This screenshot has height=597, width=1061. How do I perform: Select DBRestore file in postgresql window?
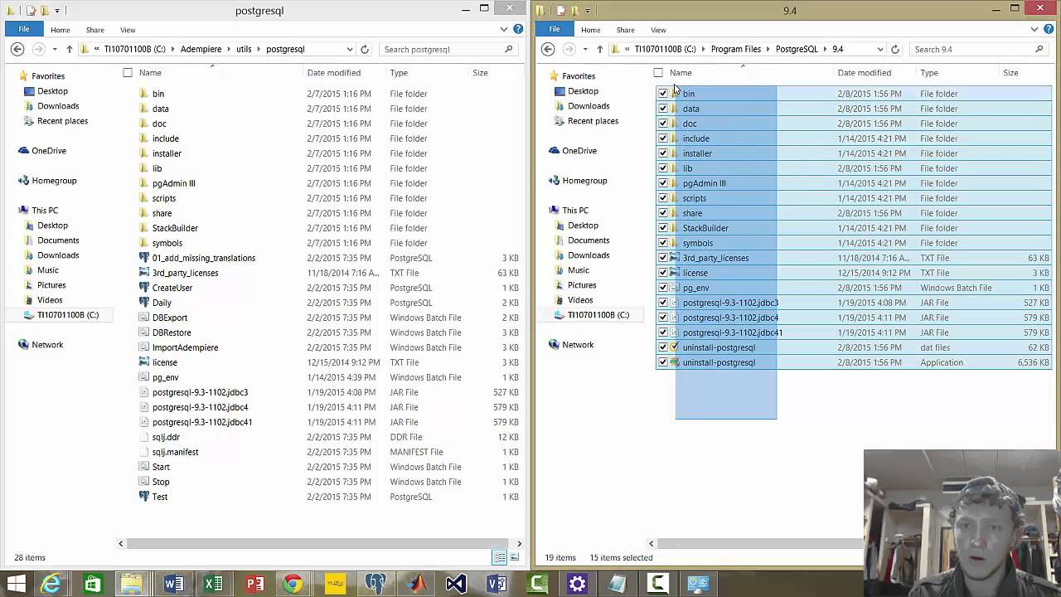tap(172, 332)
